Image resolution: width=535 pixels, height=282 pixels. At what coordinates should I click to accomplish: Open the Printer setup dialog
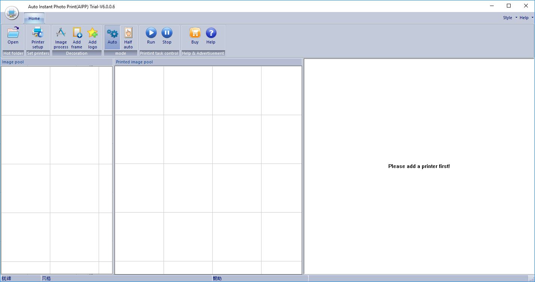tap(38, 37)
